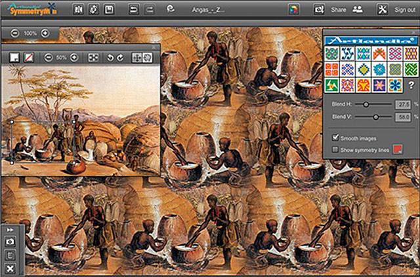Select the move selection mode toggle
The width and height of the screenshot is (420, 277).
coord(137,58)
